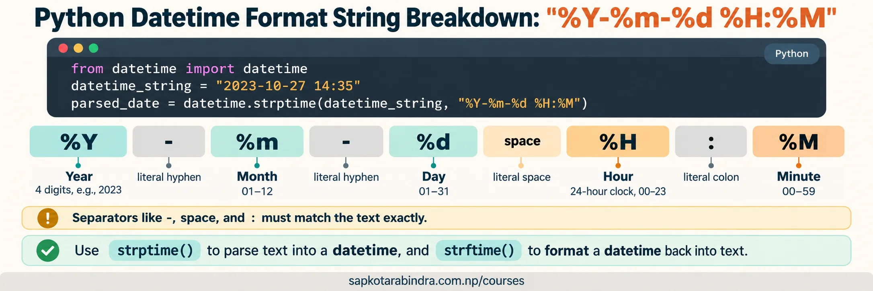
Task: Click the hyphen box between %m and %d
Action: coord(346,141)
